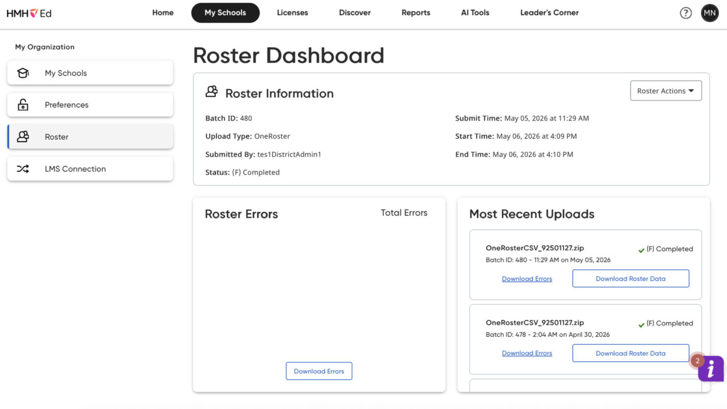Image resolution: width=727 pixels, height=409 pixels.
Task: Click the Roster Information header icon
Action: coord(212,91)
